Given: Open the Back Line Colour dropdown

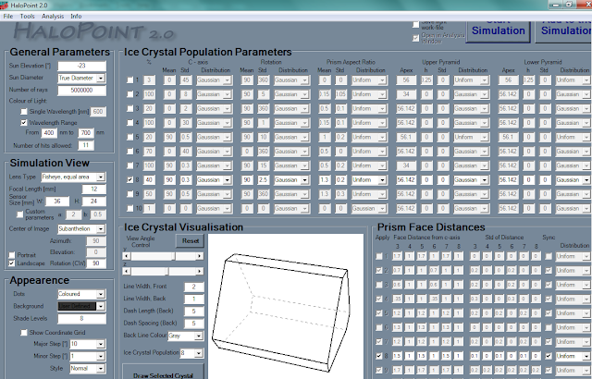Looking at the screenshot, I should click(x=199, y=336).
